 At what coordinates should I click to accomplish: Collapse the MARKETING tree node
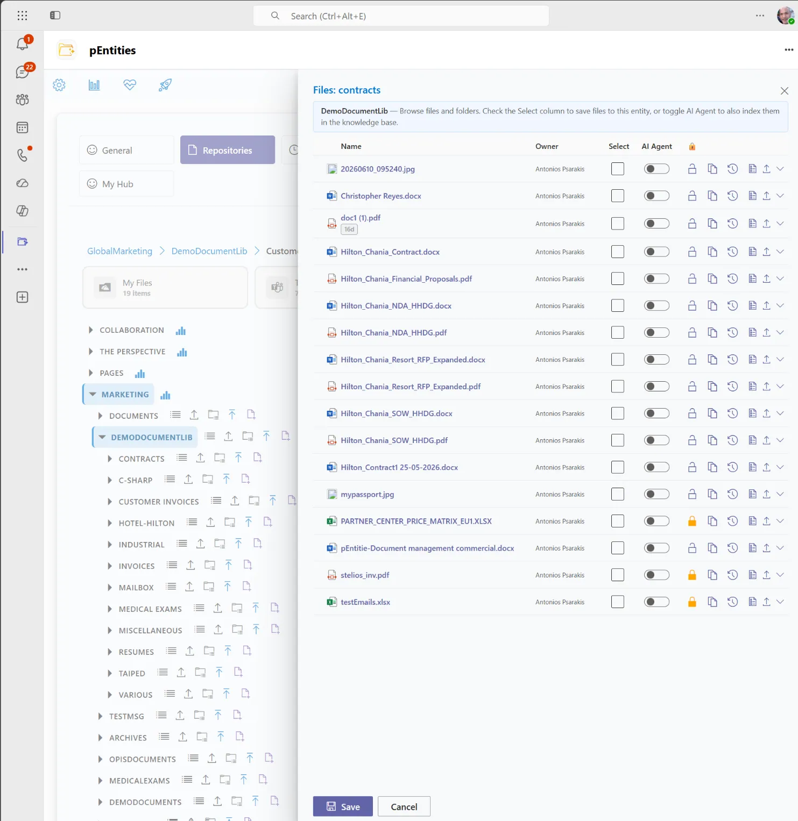(93, 395)
